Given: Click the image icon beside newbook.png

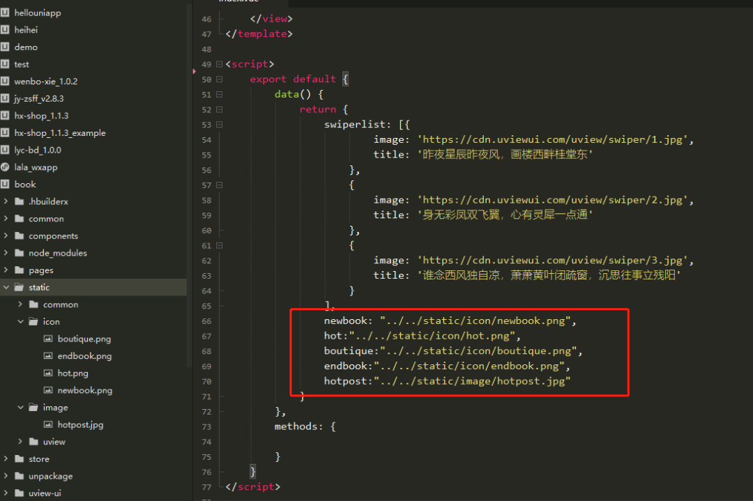Looking at the screenshot, I should click(x=48, y=390).
